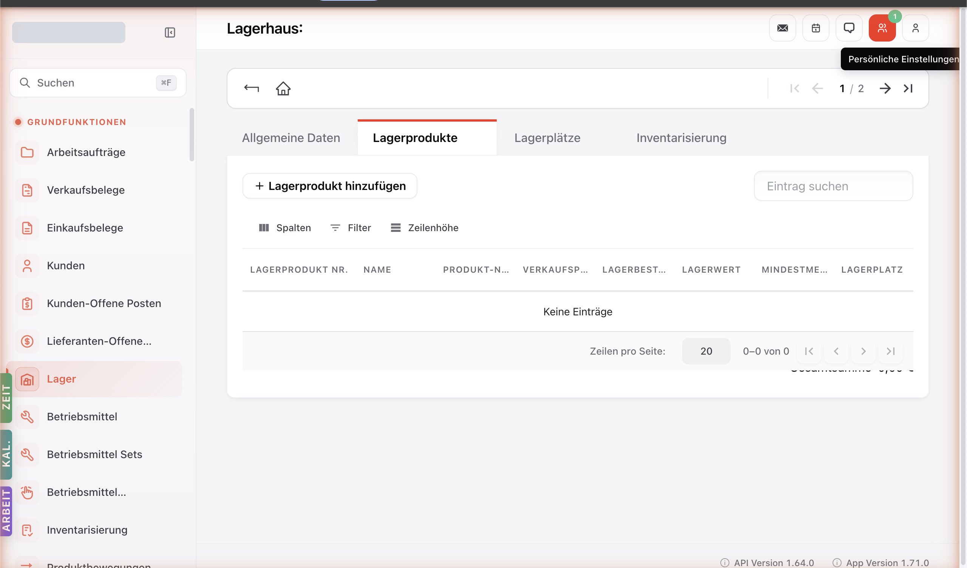This screenshot has width=967, height=568.
Task: Open Betriebsmittel Sets in sidebar
Action: click(94, 454)
